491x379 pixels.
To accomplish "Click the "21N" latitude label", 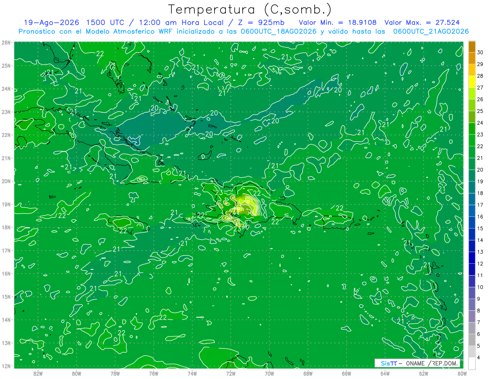I will [6, 158].
